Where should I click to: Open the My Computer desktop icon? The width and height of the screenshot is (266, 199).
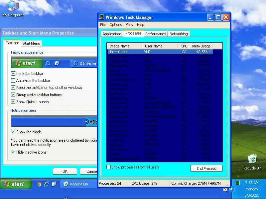[13, 9]
